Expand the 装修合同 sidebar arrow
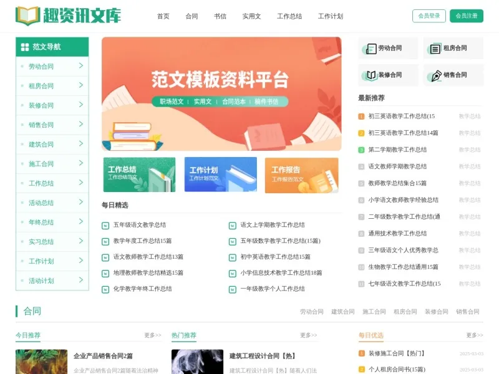Viewport: 499px width, 374px height. click(81, 105)
